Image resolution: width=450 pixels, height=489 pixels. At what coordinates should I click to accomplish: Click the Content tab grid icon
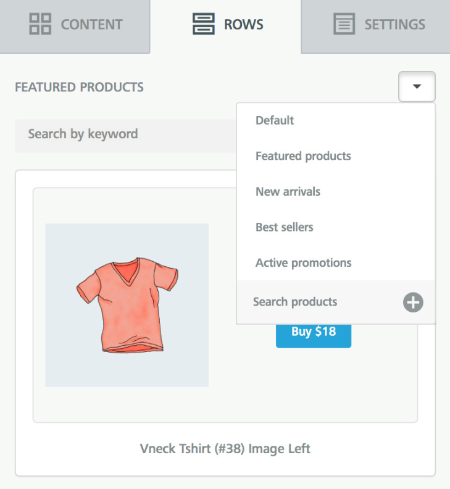coord(41,25)
